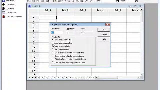Click Cancel in Sampling Distributions Options

(x=104, y=35)
